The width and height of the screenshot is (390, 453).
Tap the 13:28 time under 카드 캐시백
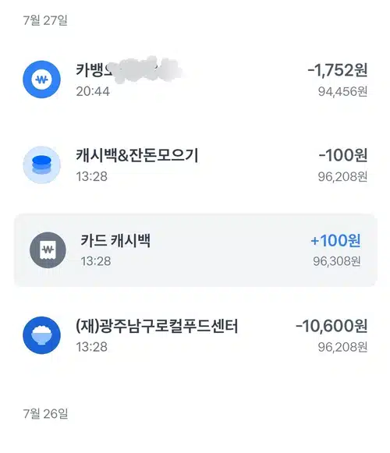[x=96, y=261]
